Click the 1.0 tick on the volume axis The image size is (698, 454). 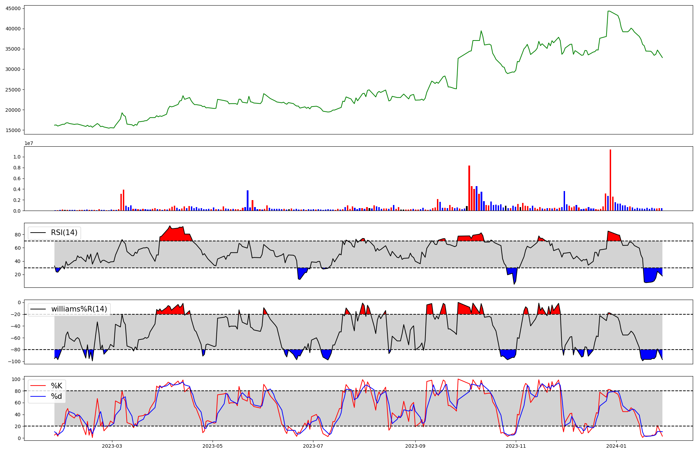click(17, 157)
